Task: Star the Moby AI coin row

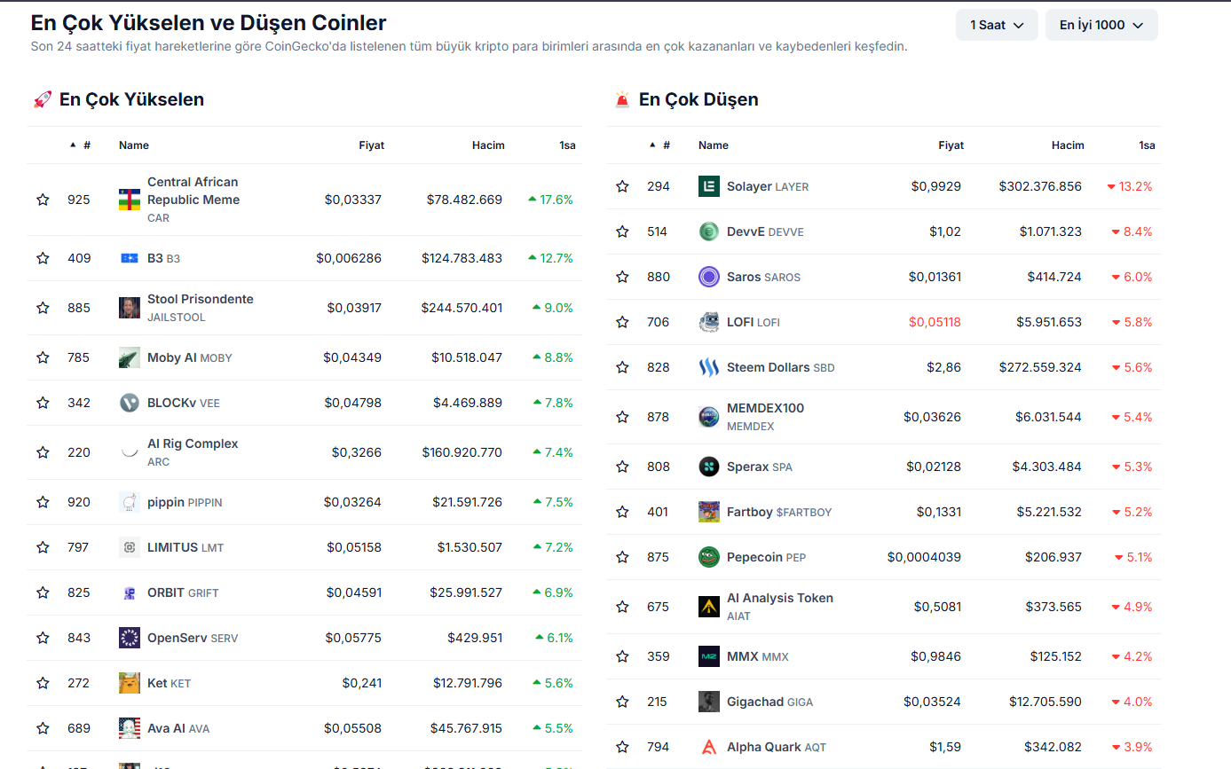Action: [x=43, y=357]
